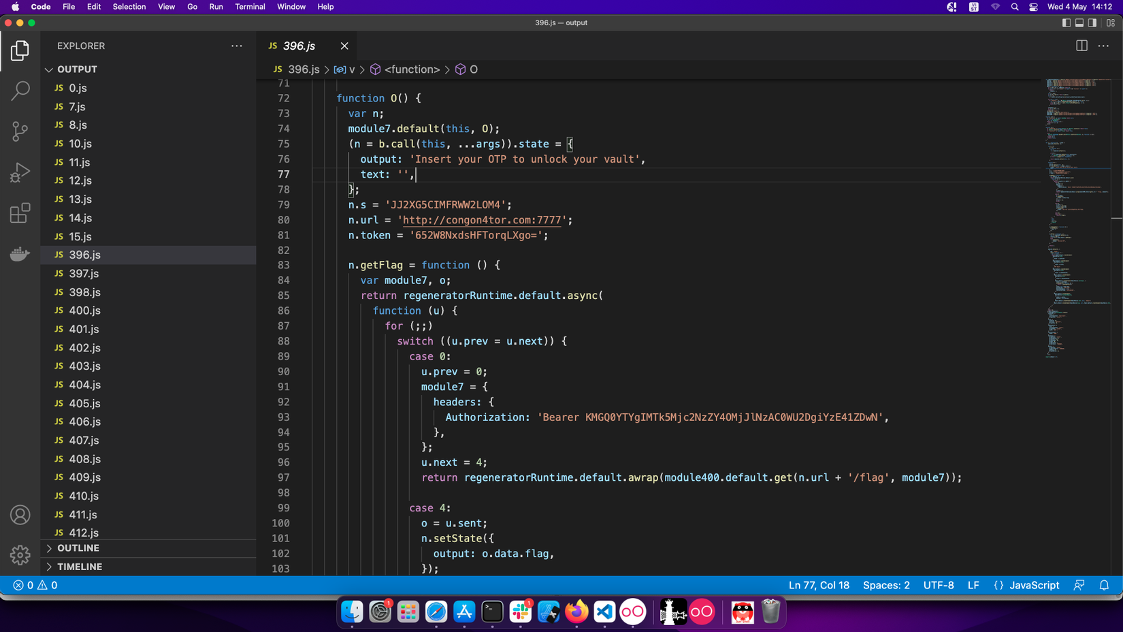Toggle the bottom panel layout button
This screenshot has width=1123, height=632.
pos(1079,22)
